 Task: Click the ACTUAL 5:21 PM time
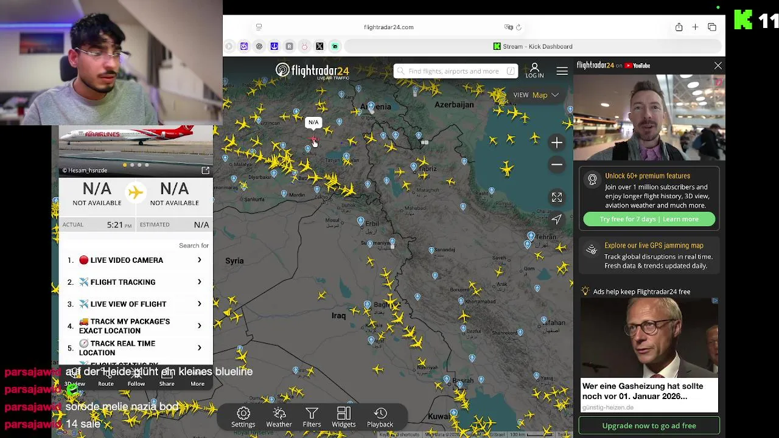pyautogui.click(x=119, y=225)
